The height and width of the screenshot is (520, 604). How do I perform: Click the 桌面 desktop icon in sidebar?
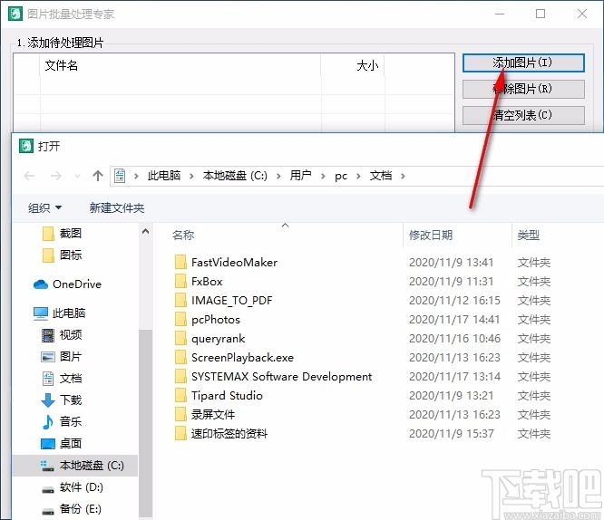[x=48, y=443]
